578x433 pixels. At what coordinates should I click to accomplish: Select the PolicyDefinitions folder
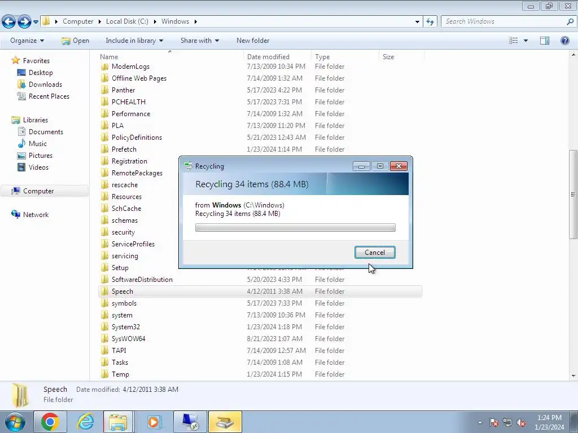point(137,138)
